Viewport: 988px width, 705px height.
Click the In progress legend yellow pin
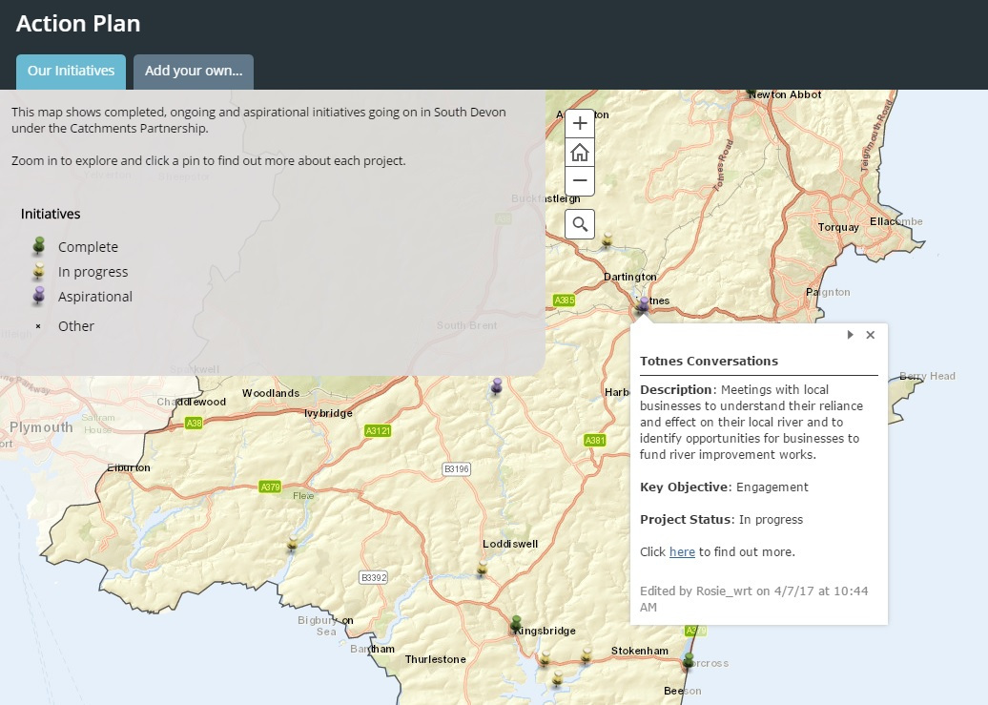(39, 271)
